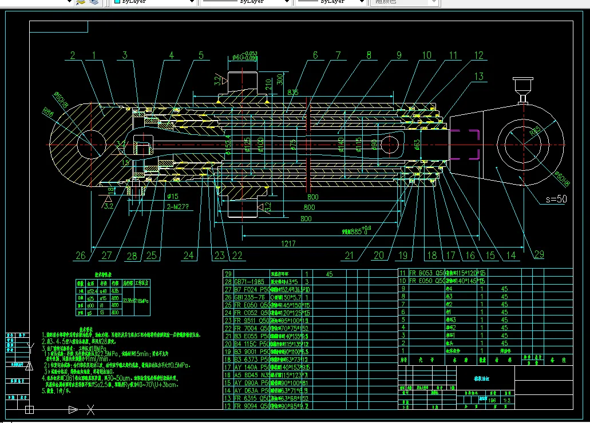
Task: Open the grayed-out plot style dropdown
Action: (x=405, y=2)
